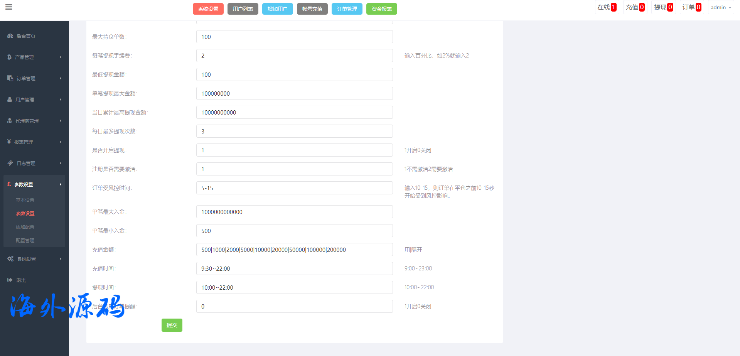
Task: Open 基本设置 submenu item
Action: 25,200
